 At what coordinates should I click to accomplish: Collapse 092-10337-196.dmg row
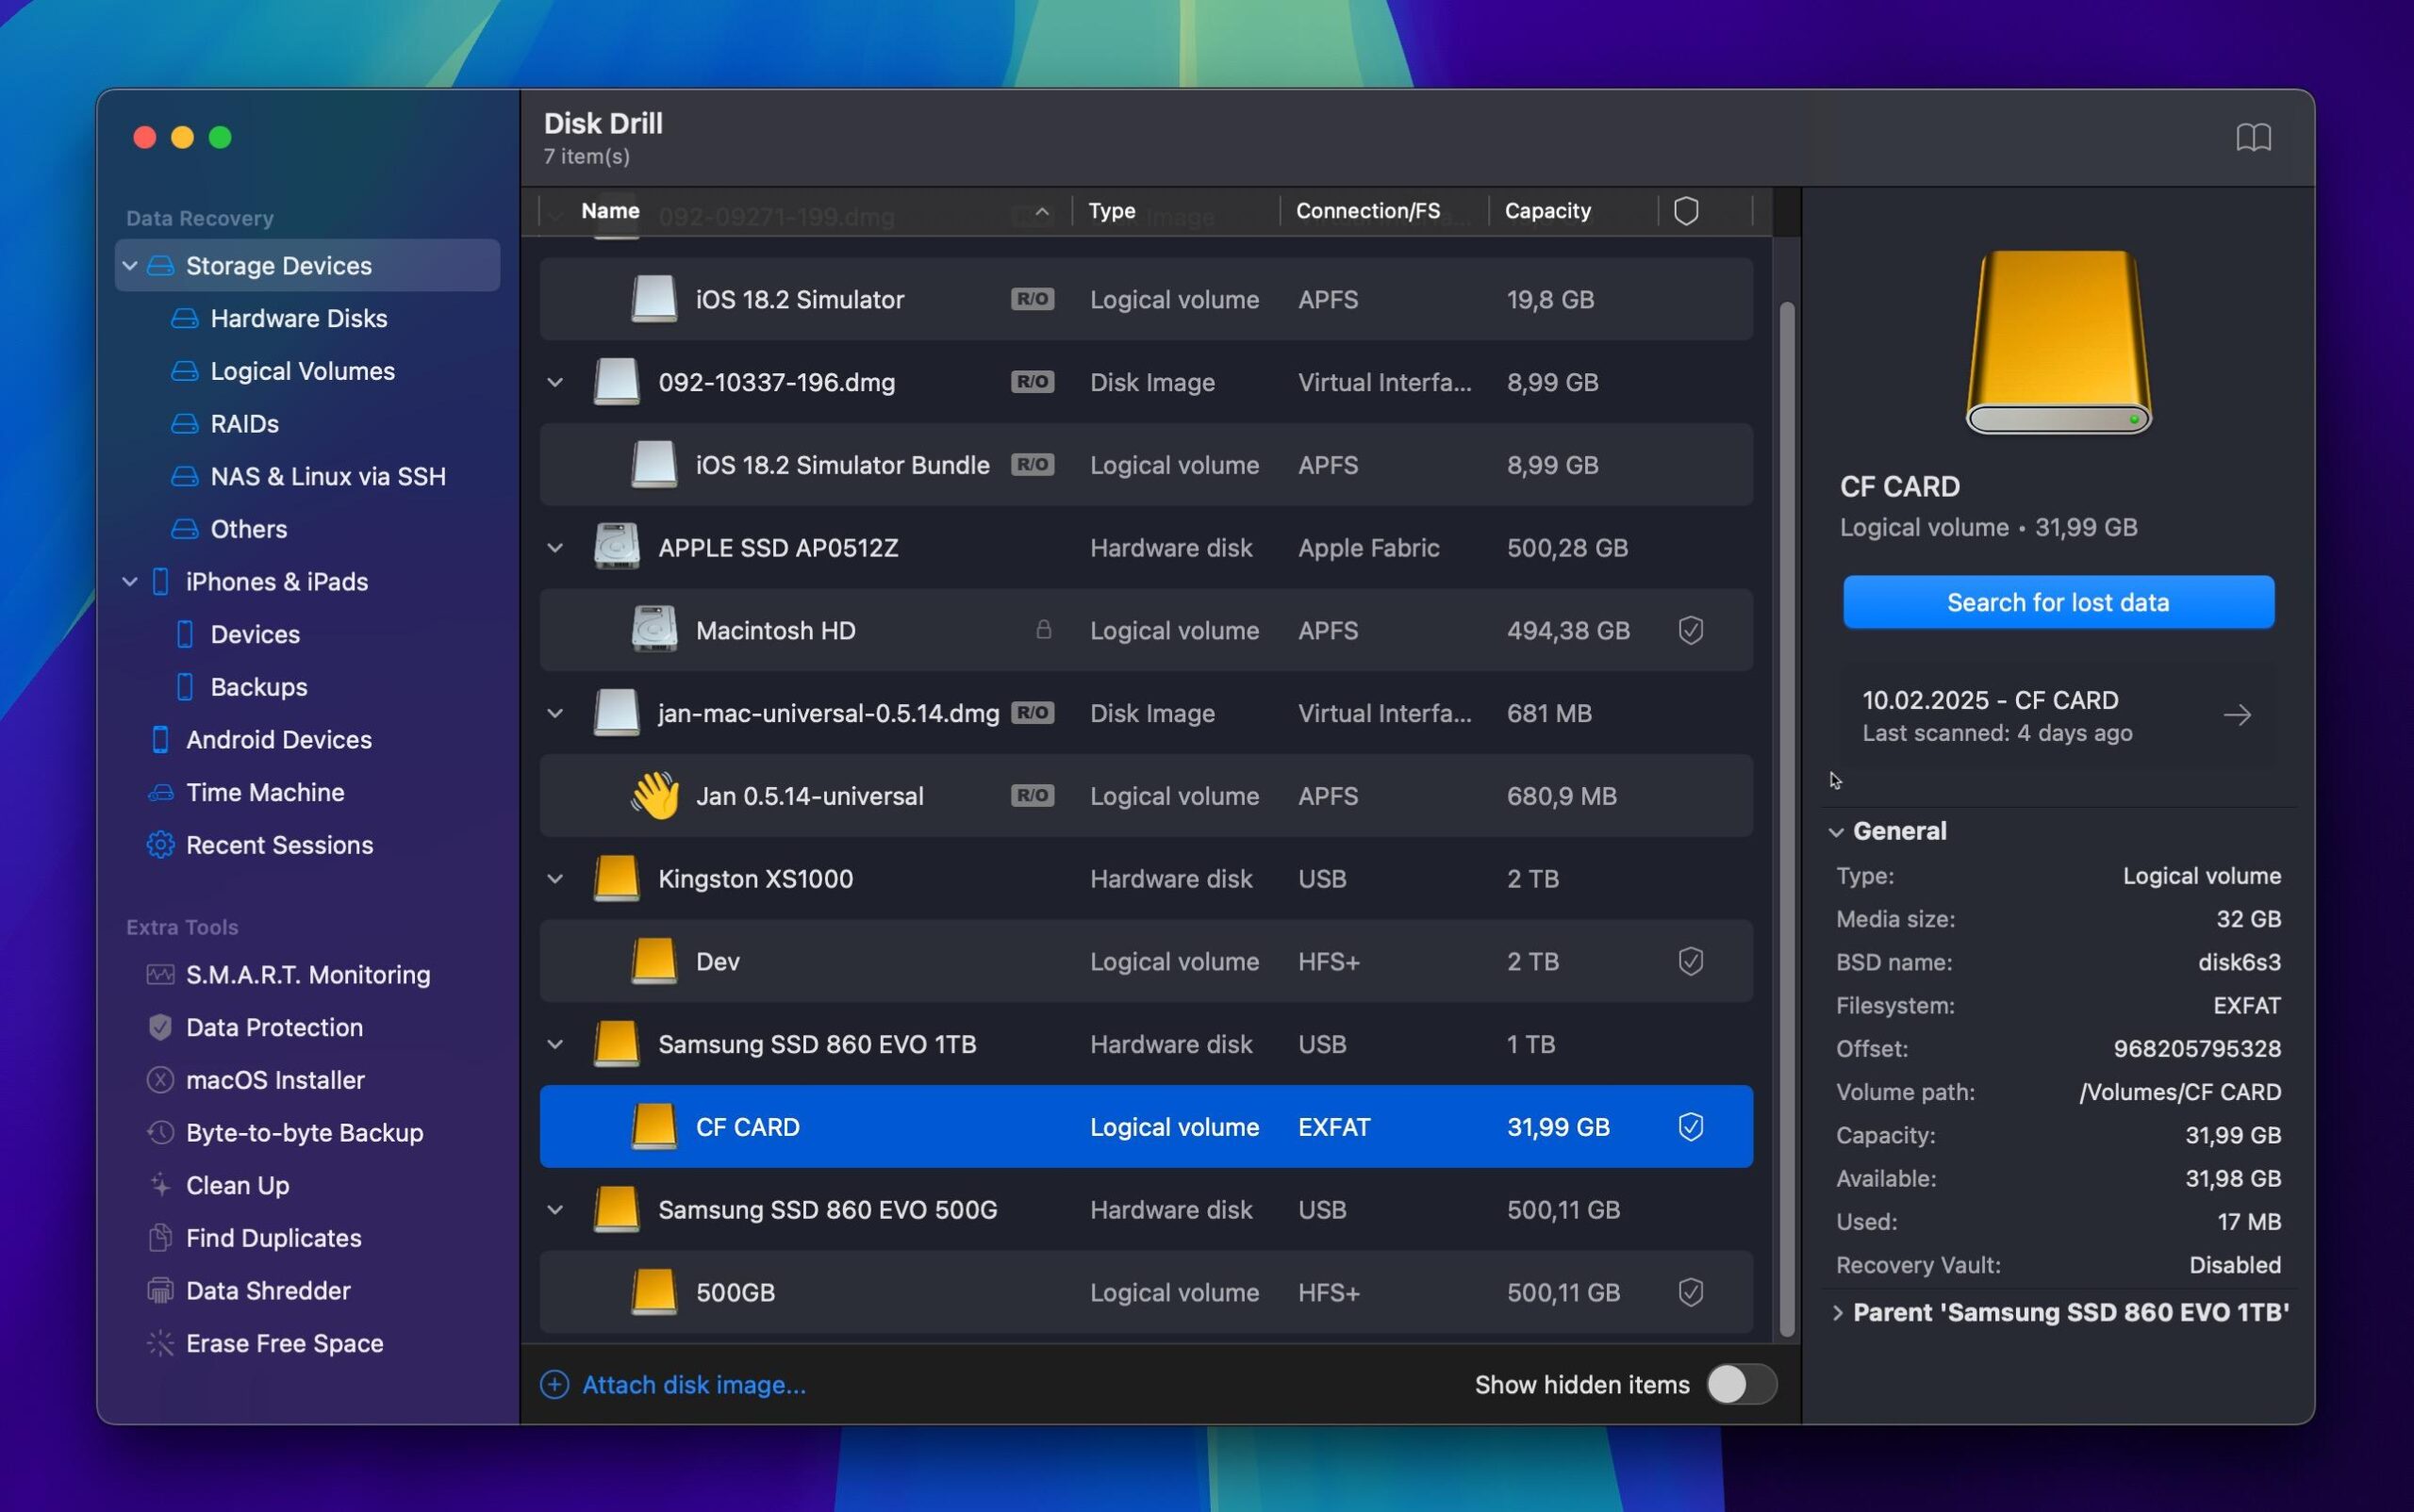coord(555,382)
